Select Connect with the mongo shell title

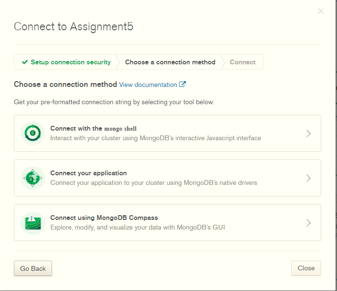point(93,128)
